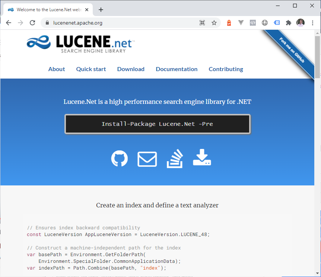Click the vertical scrollbar thumb
321x277 pixels.
(317, 57)
